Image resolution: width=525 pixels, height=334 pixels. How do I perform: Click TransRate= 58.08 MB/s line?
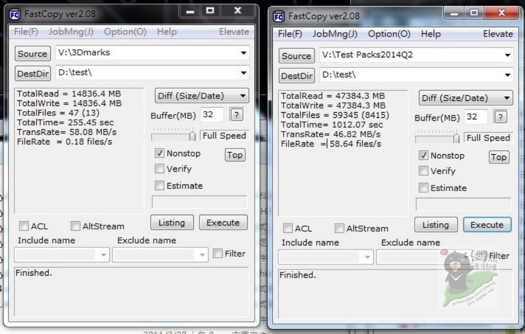(x=67, y=132)
